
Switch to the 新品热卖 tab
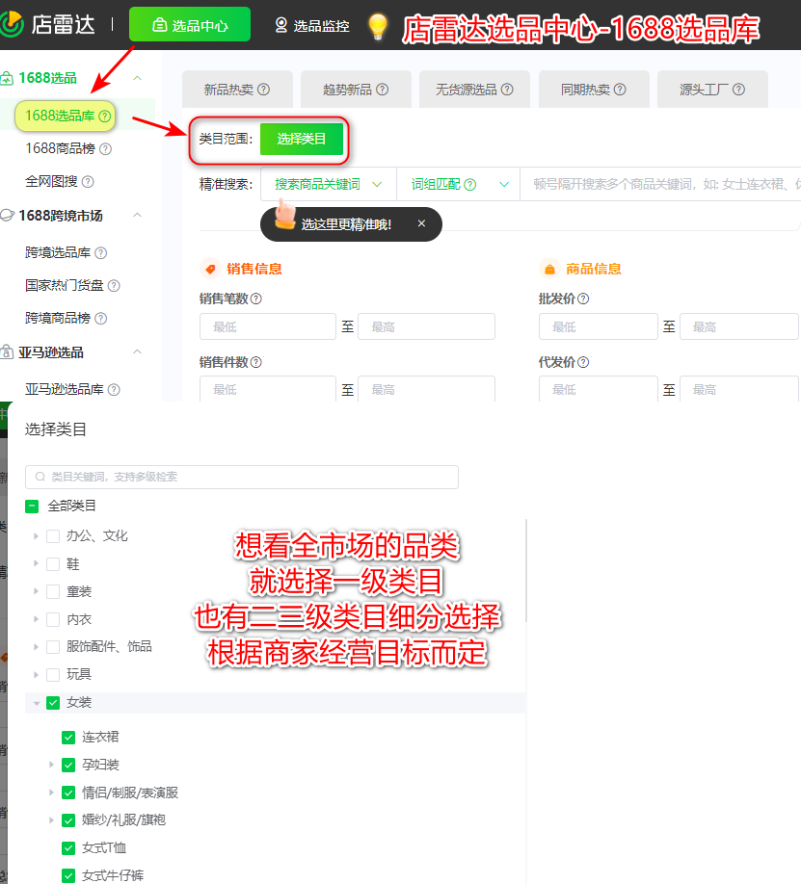(x=236, y=89)
